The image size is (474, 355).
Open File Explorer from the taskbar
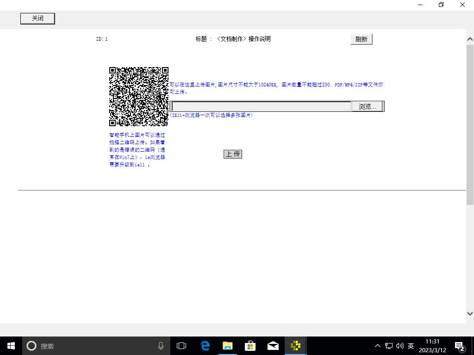pos(227,346)
